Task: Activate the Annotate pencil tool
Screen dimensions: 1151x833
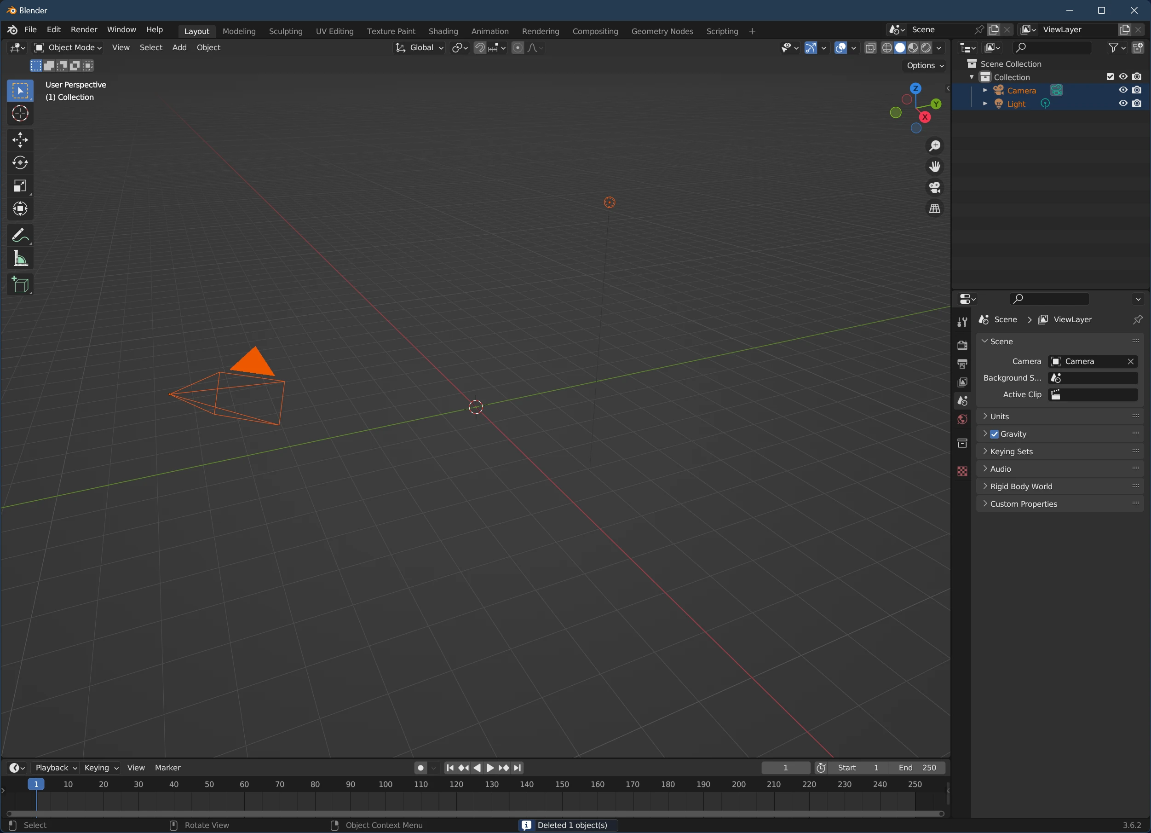Action: point(19,236)
